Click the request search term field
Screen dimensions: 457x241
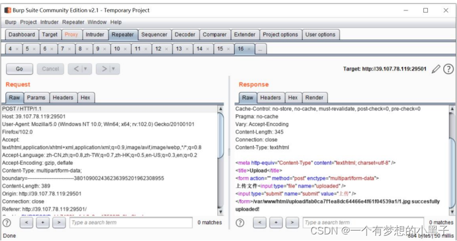point(131,223)
